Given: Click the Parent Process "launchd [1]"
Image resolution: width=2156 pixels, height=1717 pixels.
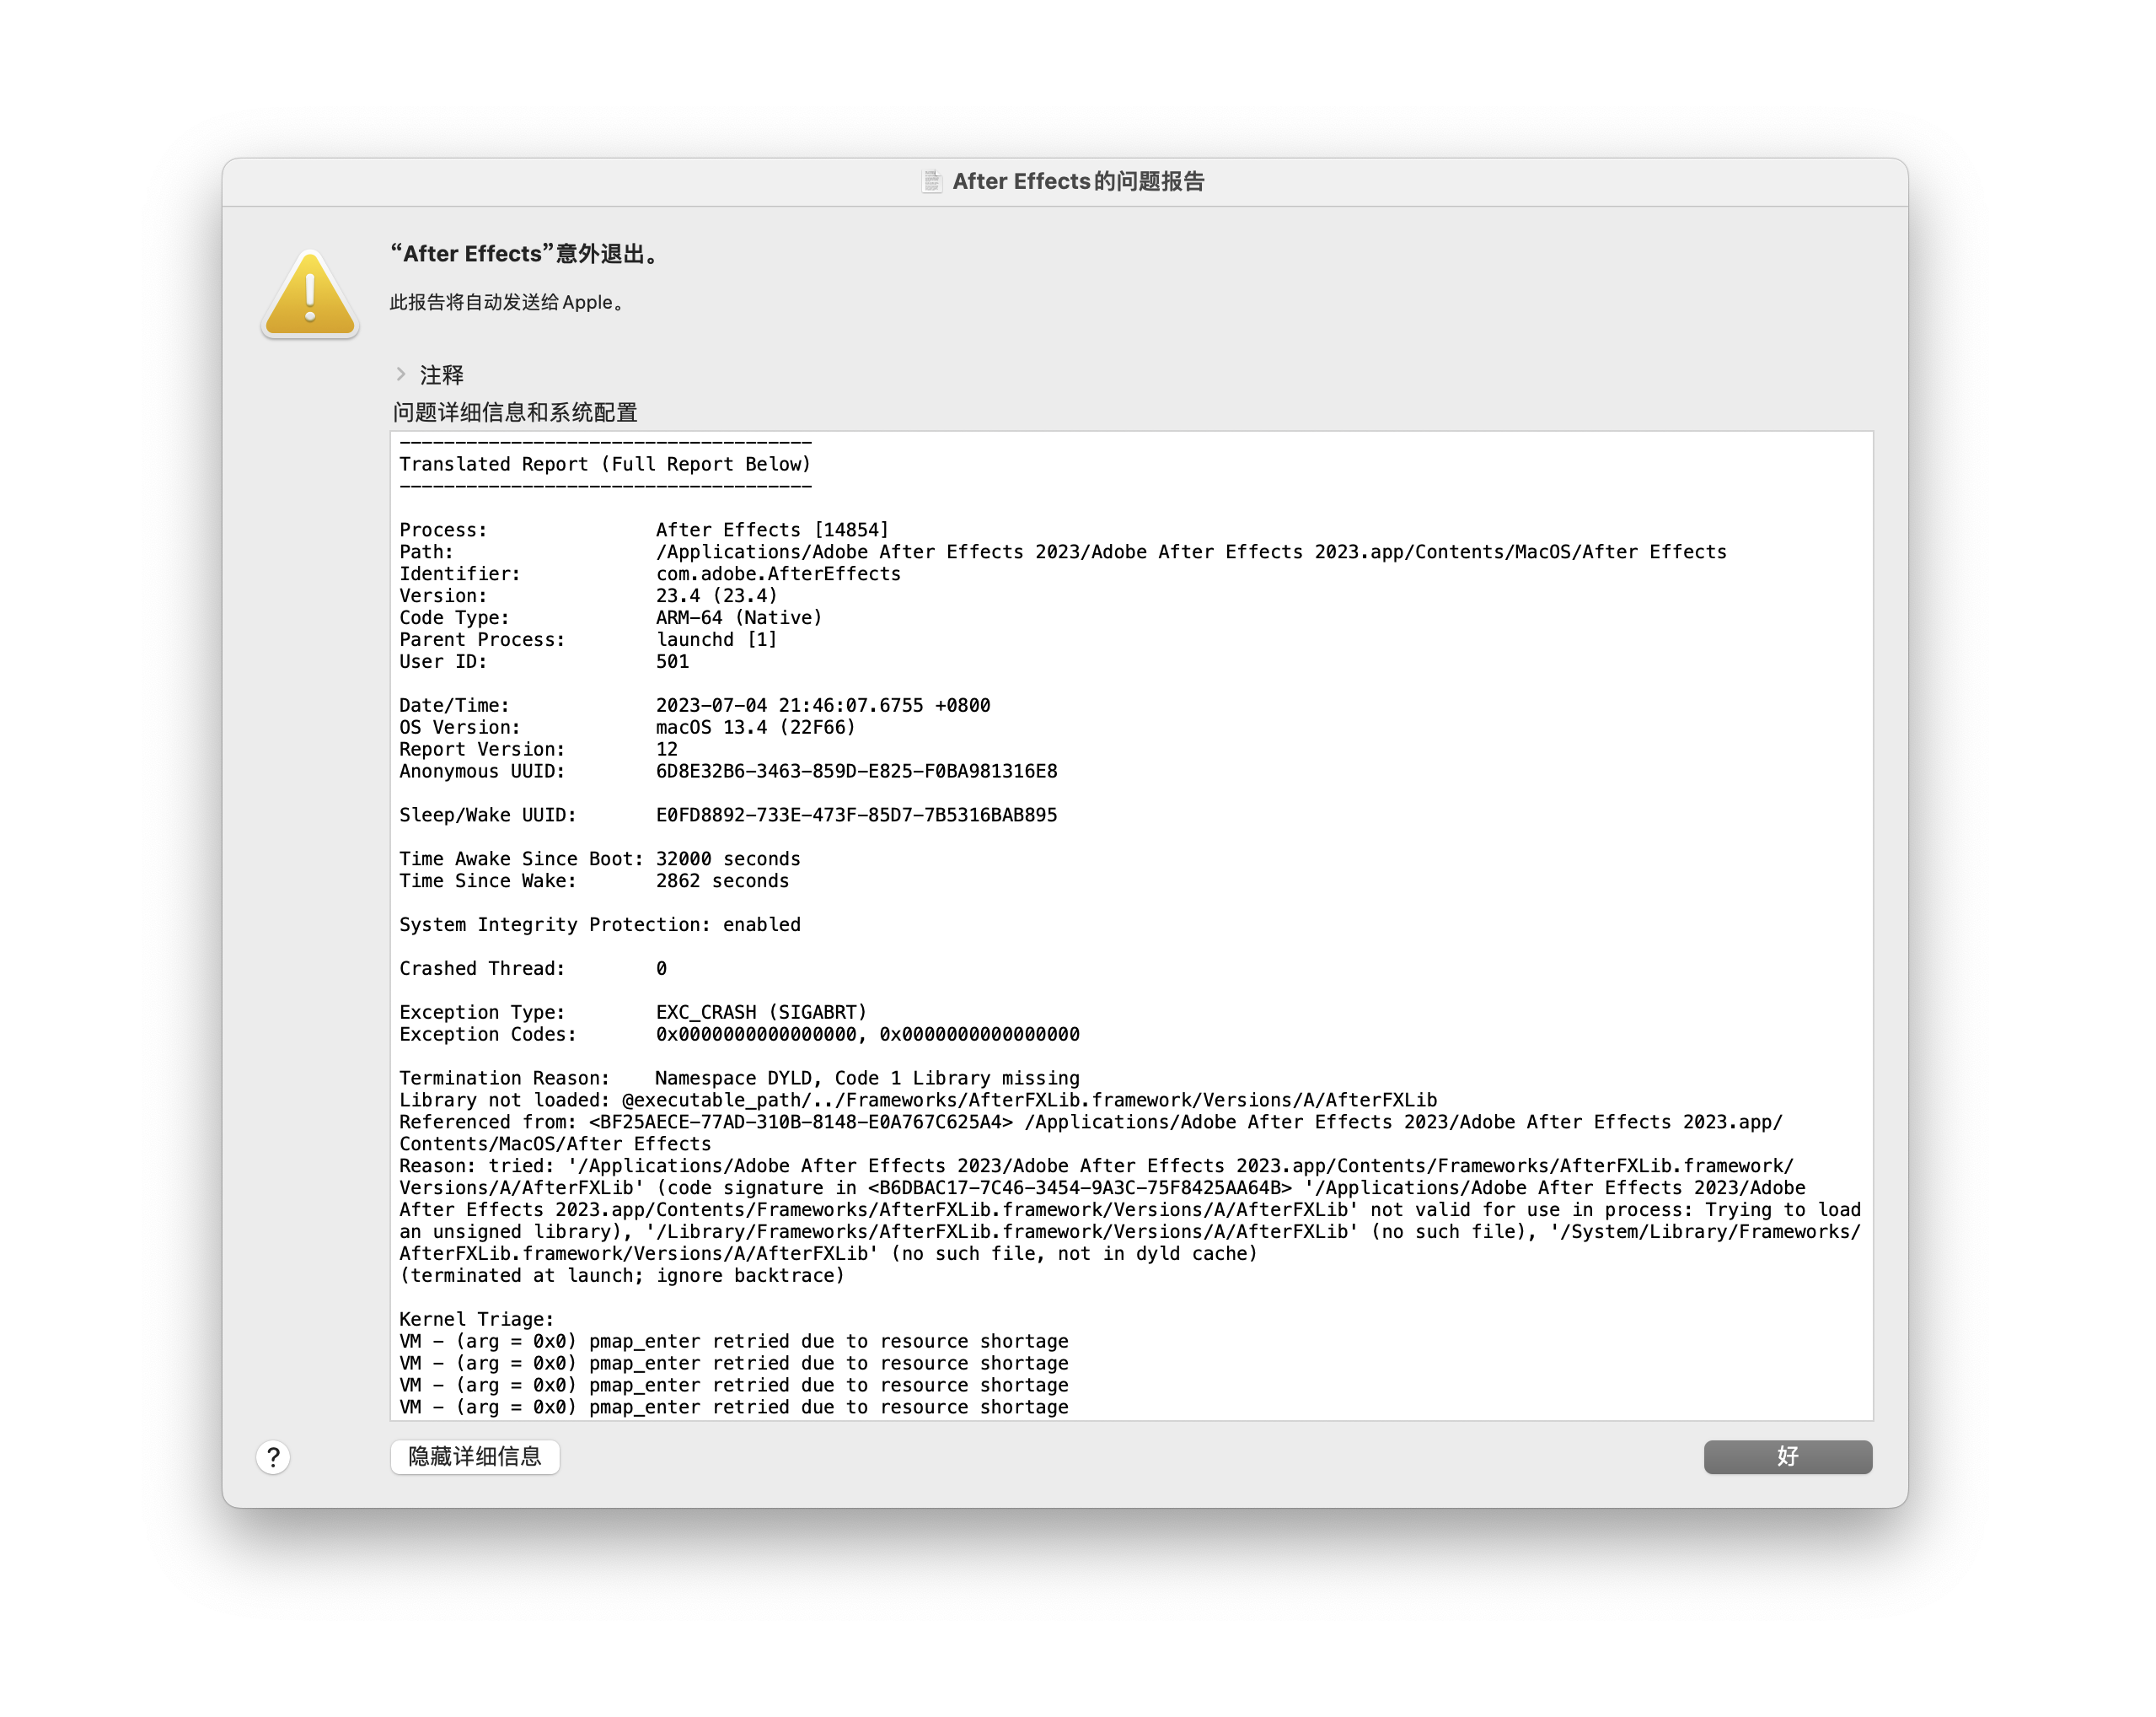Looking at the screenshot, I should 717,640.
